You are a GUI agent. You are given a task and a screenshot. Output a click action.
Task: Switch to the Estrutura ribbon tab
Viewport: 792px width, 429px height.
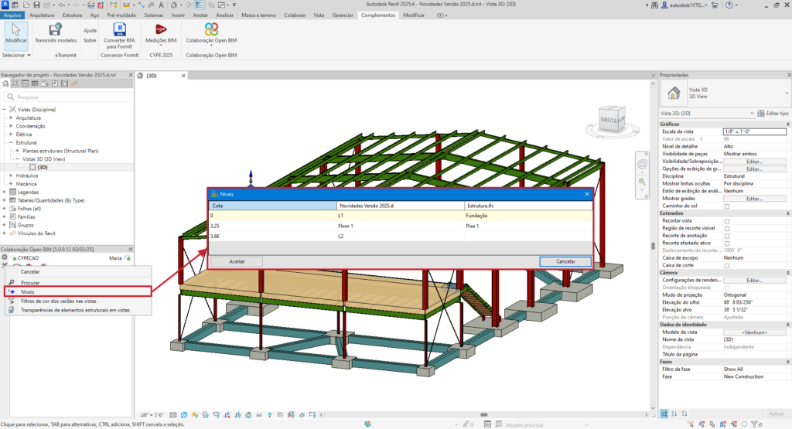pyautogui.click(x=72, y=15)
